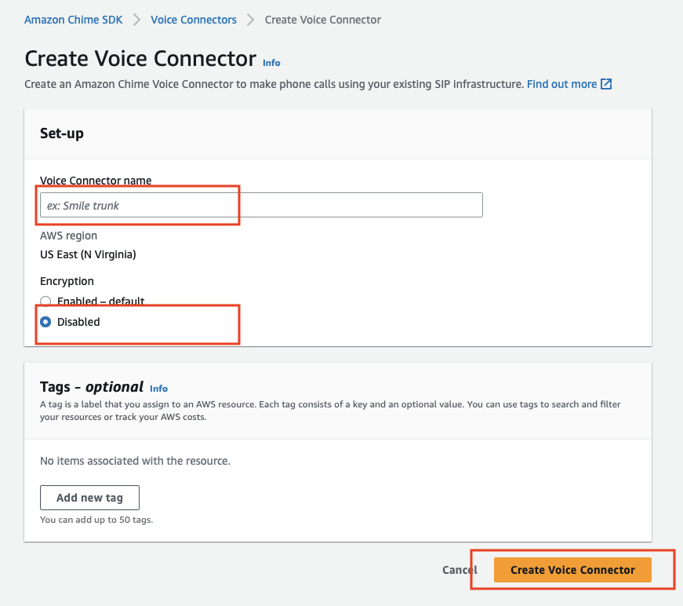Click the Info link next to Tags – optional
The width and height of the screenshot is (683, 606).
point(158,389)
